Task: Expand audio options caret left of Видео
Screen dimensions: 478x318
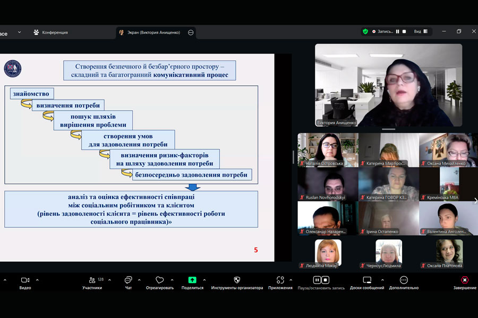Action: pyautogui.click(x=5, y=280)
